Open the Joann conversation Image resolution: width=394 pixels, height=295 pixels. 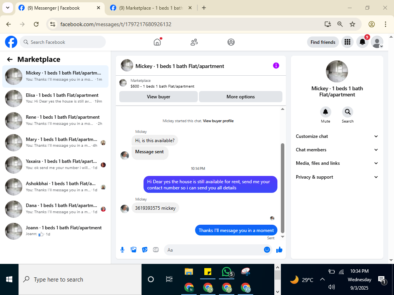click(x=55, y=231)
